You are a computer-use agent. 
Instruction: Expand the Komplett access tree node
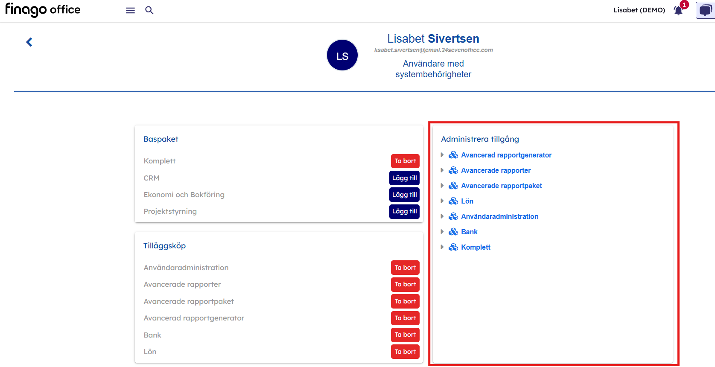coord(442,247)
